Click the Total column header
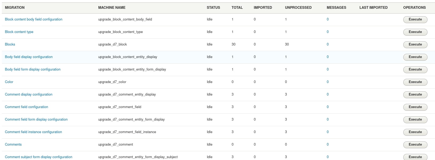The height and width of the screenshot is (160, 435). click(237, 8)
